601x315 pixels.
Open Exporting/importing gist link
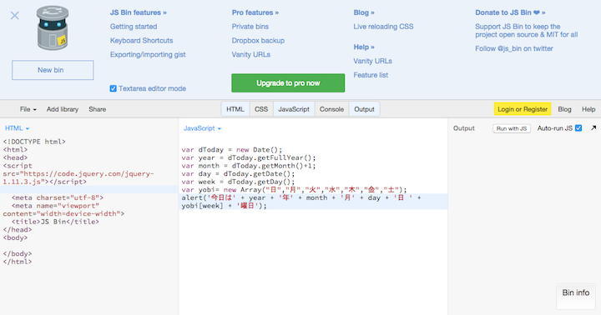(x=148, y=54)
